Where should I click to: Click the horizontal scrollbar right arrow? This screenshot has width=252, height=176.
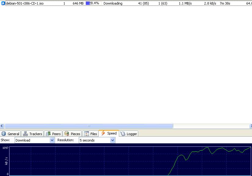point(251,126)
